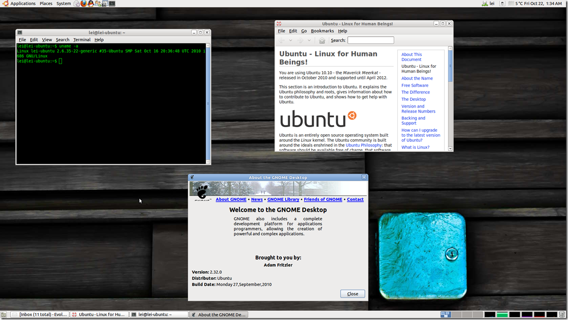The width and height of the screenshot is (568, 320).
Task: Open the green memory system monitor graph
Action: coord(502,315)
